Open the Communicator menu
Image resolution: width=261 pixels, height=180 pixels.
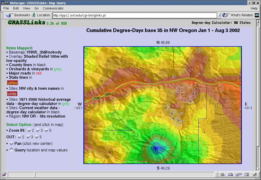tap(53, 8)
